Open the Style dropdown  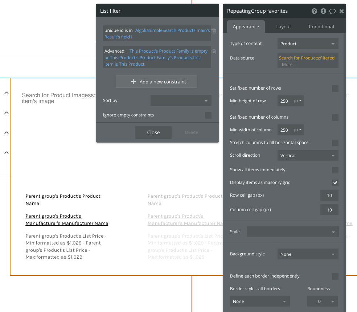[x=292, y=232]
